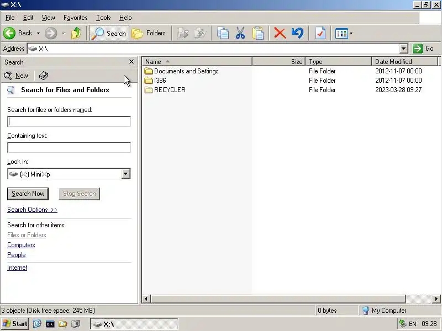Sort by the Type column header
The image size is (442, 331).
click(x=339, y=61)
